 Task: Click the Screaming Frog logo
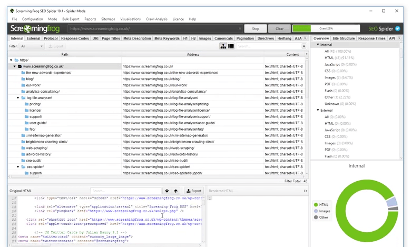tap(35, 28)
